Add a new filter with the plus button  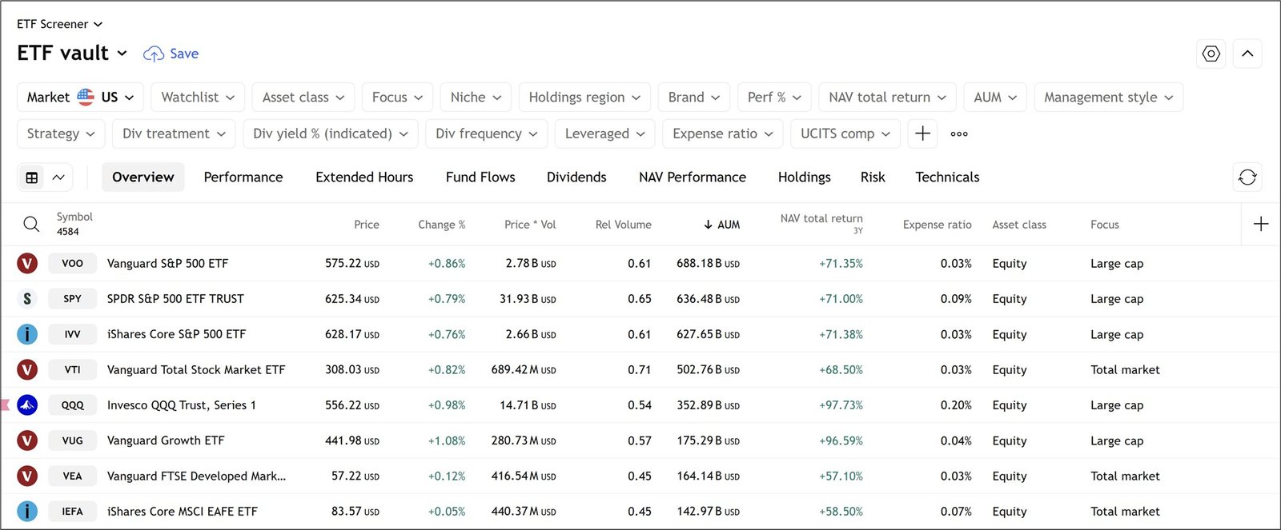point(922,133)
